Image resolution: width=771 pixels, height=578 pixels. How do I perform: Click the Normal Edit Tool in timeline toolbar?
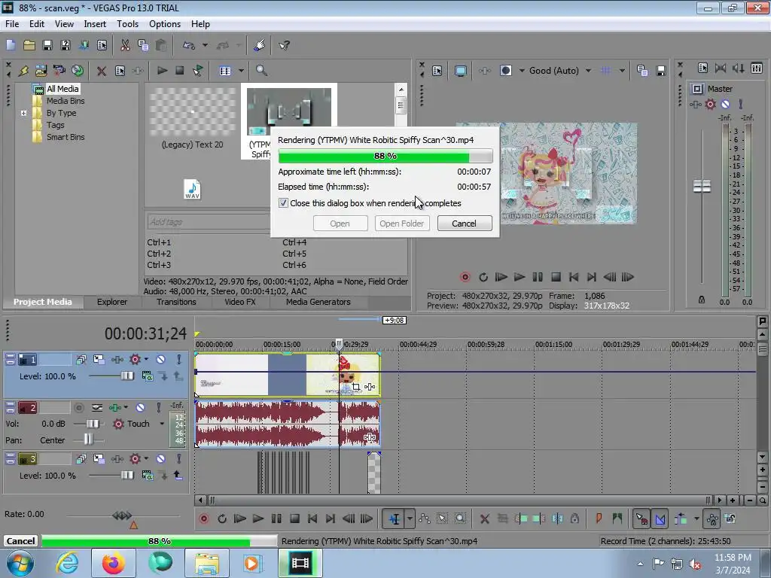395,519
